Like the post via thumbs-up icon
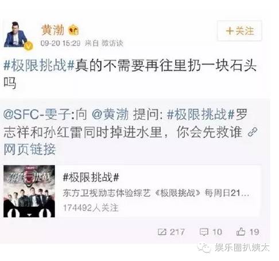 click(x=241, y=232)
